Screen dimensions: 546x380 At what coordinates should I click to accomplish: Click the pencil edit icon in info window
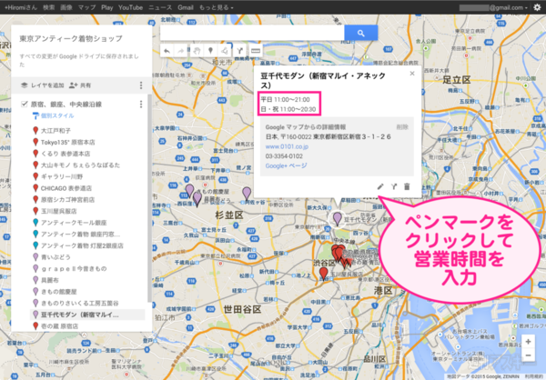[x=380, y=187]
